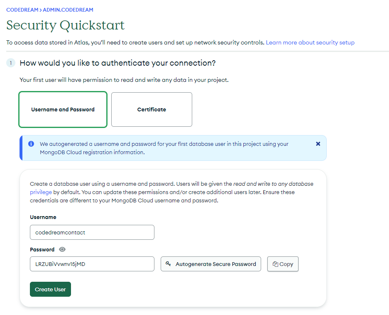Go to ADMIN.CODEDREAM breadcrumb
This screenshot has width=389, height=315.
(x=68, y=10)
